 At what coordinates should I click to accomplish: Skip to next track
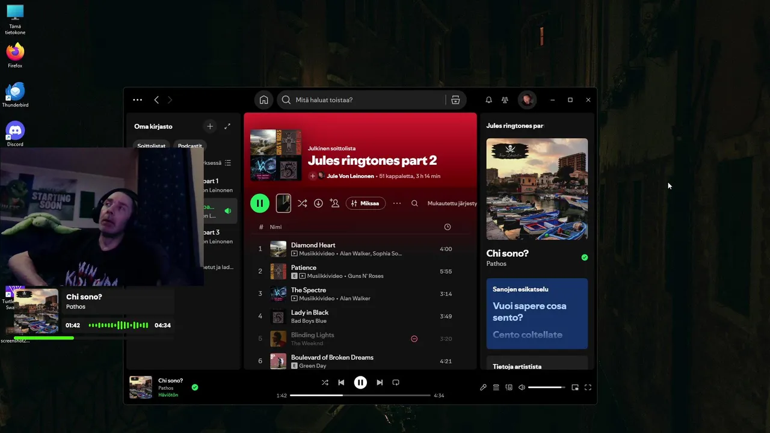[x=380, y=382]
